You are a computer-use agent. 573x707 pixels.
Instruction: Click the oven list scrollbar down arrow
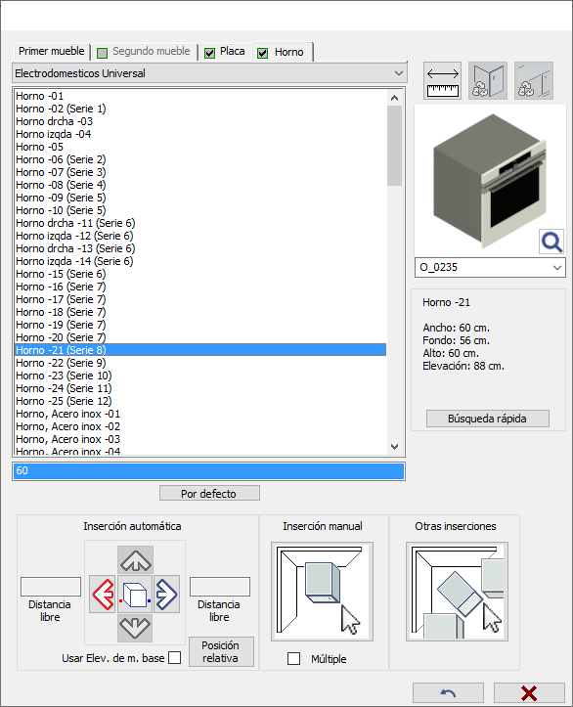point(394,447)
